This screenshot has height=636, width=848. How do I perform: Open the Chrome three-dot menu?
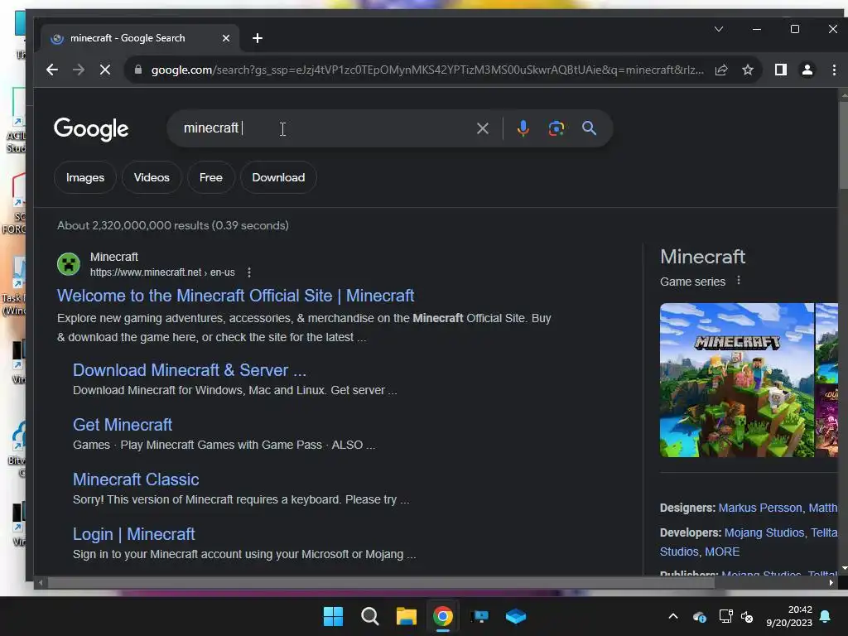pos(834,70)
